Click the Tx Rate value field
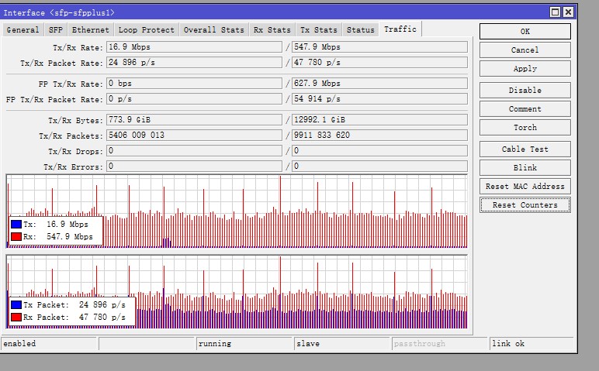Screen dimensions: 599x371 pyautogui.click(x=194, y=47)
